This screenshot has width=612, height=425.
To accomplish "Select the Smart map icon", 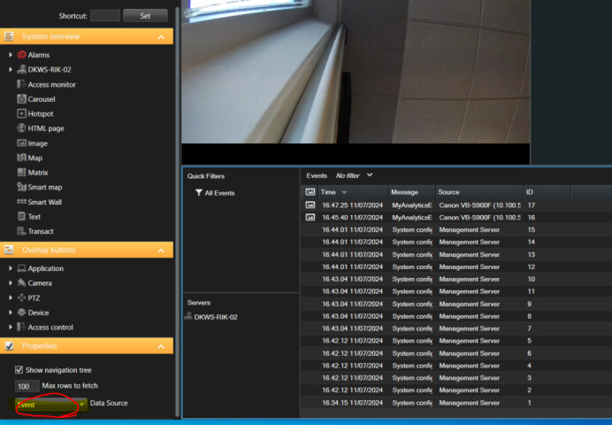I will point(21,187).
